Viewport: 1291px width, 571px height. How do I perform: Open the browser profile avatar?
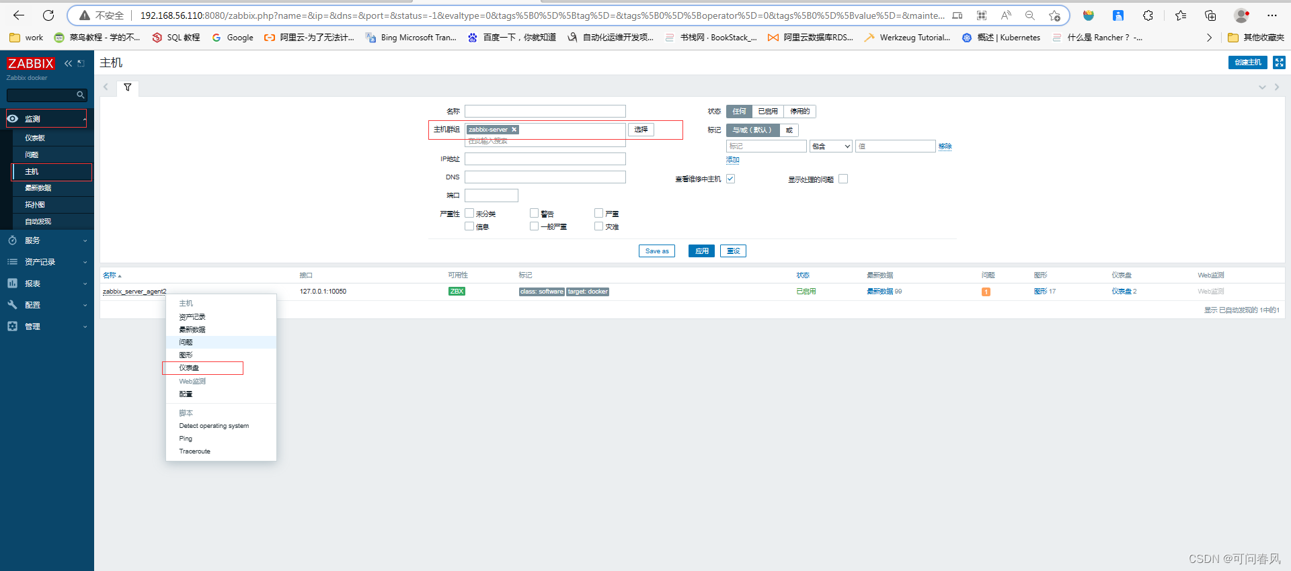[x=1242, y=15]
